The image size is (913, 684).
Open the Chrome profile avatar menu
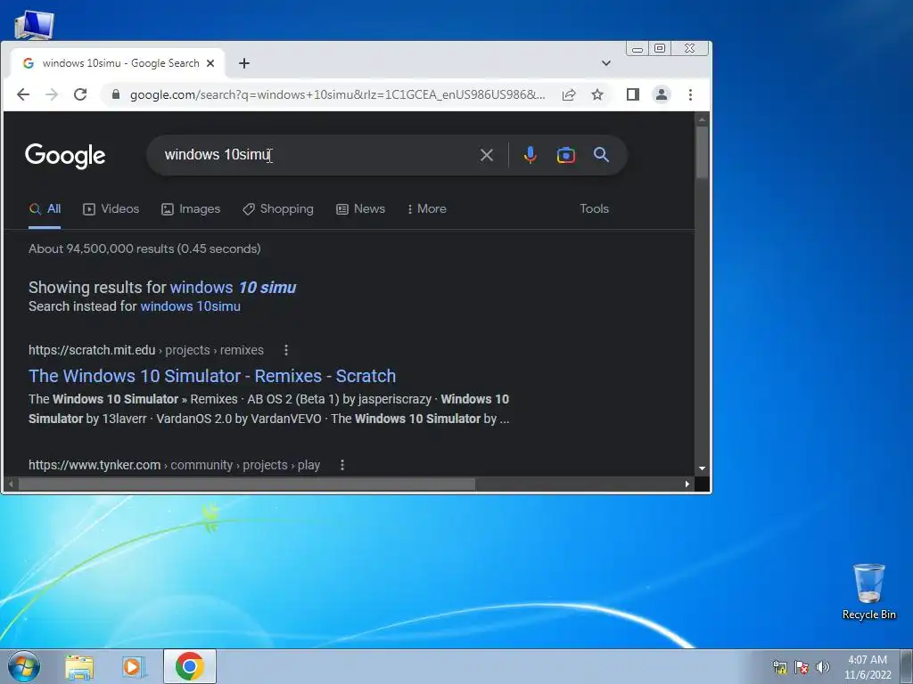pos(662,94)
